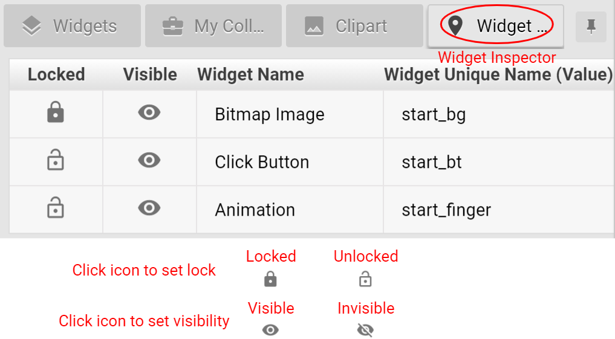
Task: Hide the Animation start_finger widget
Action: pos(149,208)
